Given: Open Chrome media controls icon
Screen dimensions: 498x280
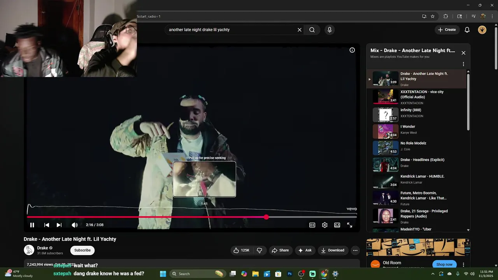Looking at the screenshot, I should click(473, 16).
